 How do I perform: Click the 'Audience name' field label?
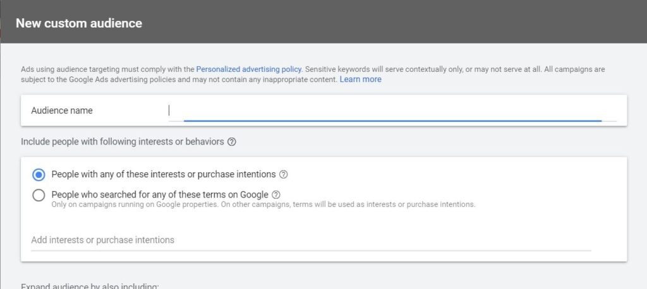point(62,110)
